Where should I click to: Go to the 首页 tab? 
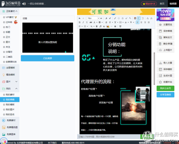(162, 4)
